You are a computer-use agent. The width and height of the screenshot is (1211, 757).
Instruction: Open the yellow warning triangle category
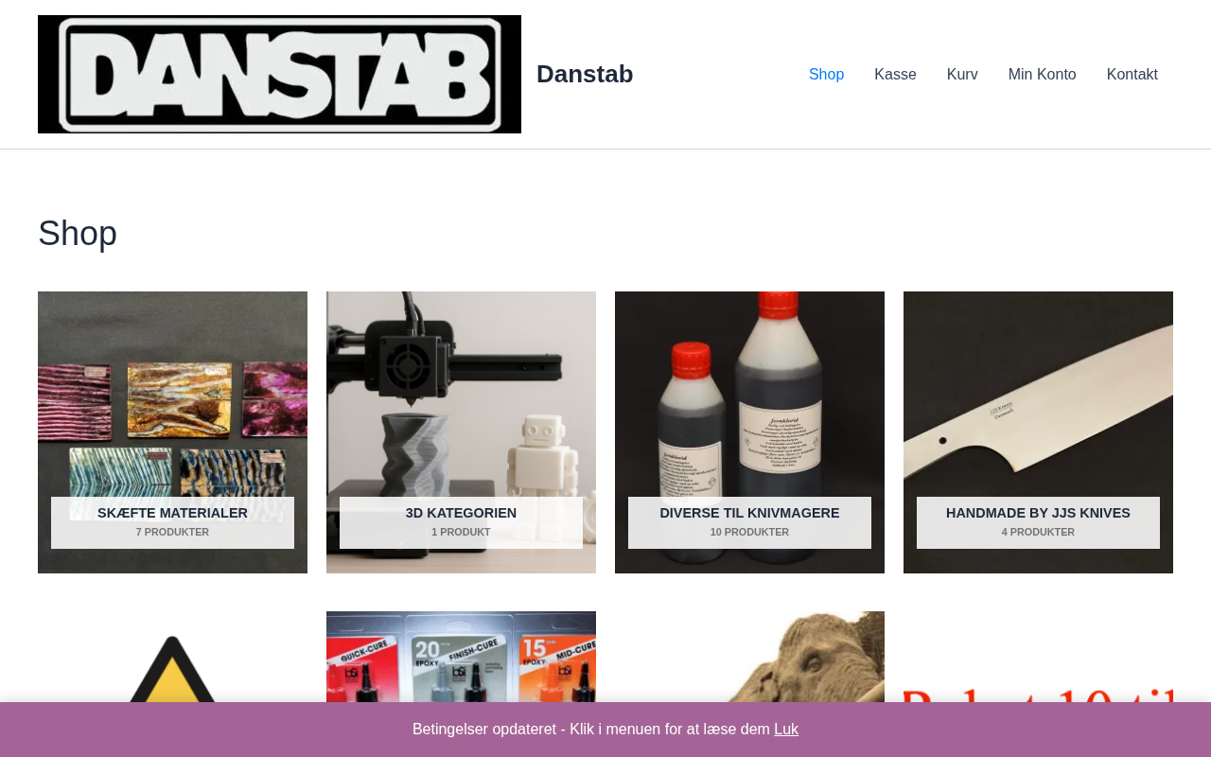(172, 657)
